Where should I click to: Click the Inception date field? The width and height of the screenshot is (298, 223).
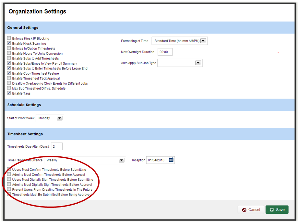(x=161, y=160)
